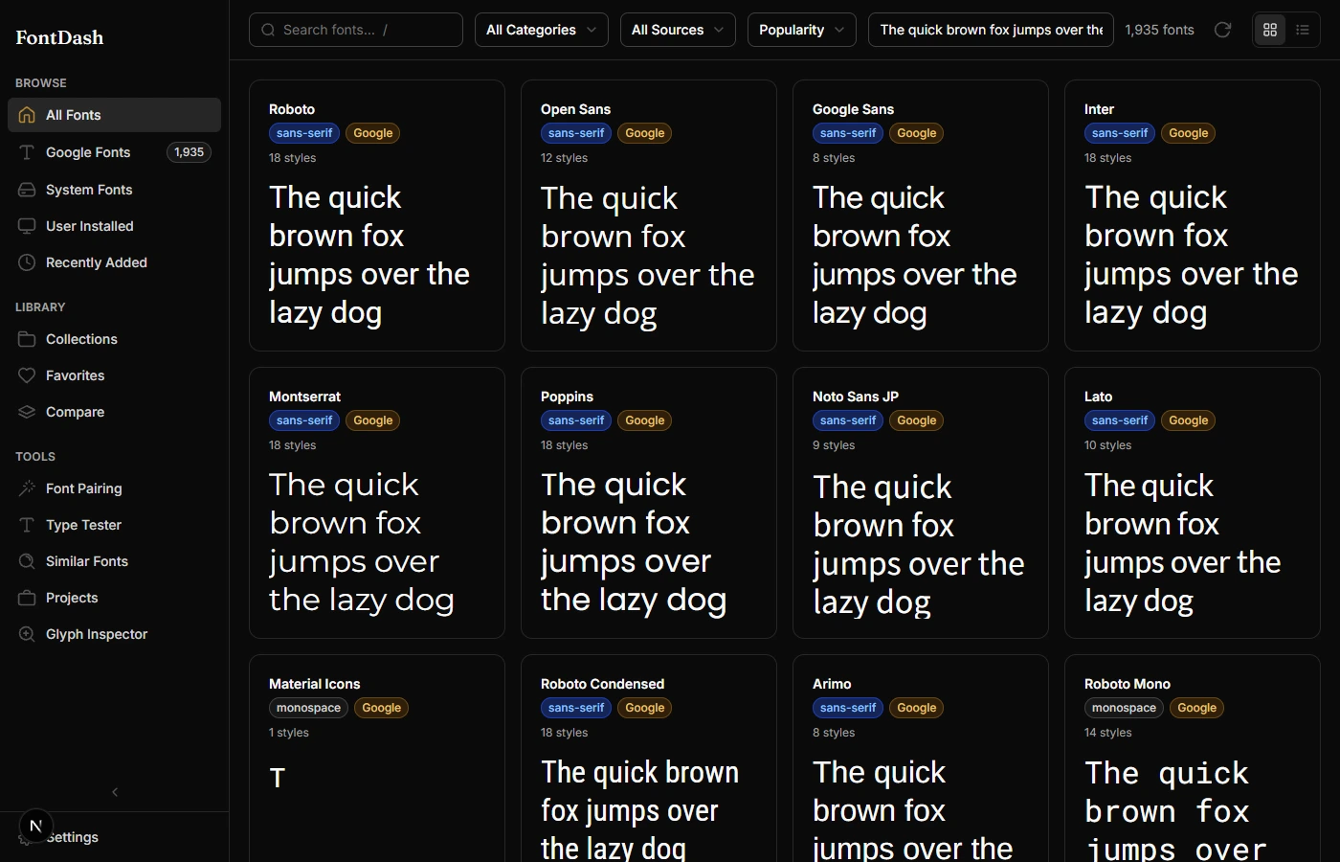Viewport: 1340px width, 862px height.
Task: Open the Projects section
Action: pyautogui.click(x=72, y=598)
